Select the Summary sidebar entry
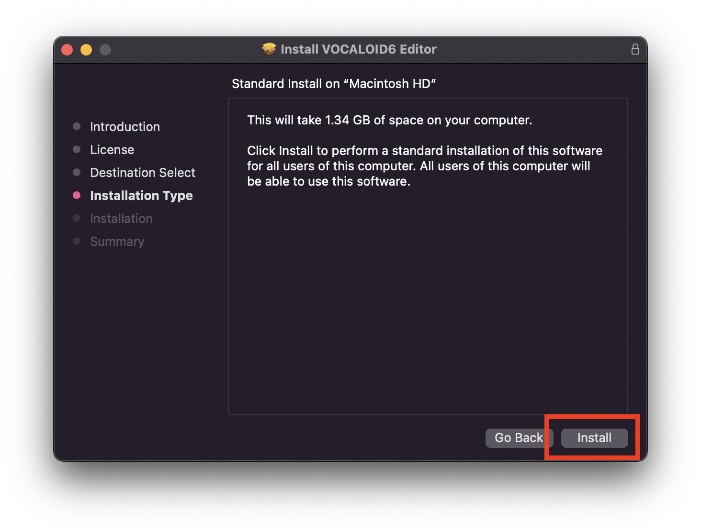The height and width of the screenshot is (532, 701). coord(117,241)
